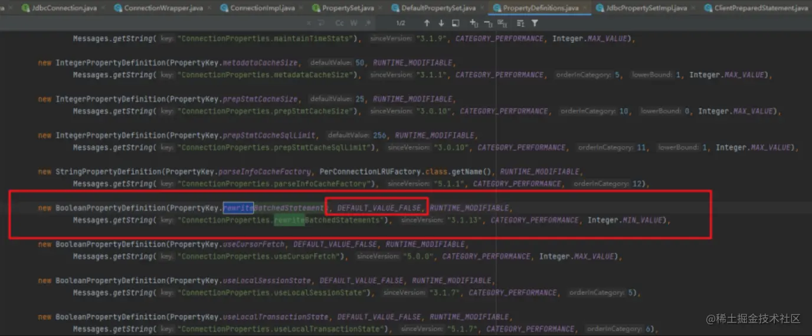Viewport: 812px width, 336px height.
Task: Click Integer.MIN_VALUE in the code
Action: pyautogui.click(x=626, y=220)
